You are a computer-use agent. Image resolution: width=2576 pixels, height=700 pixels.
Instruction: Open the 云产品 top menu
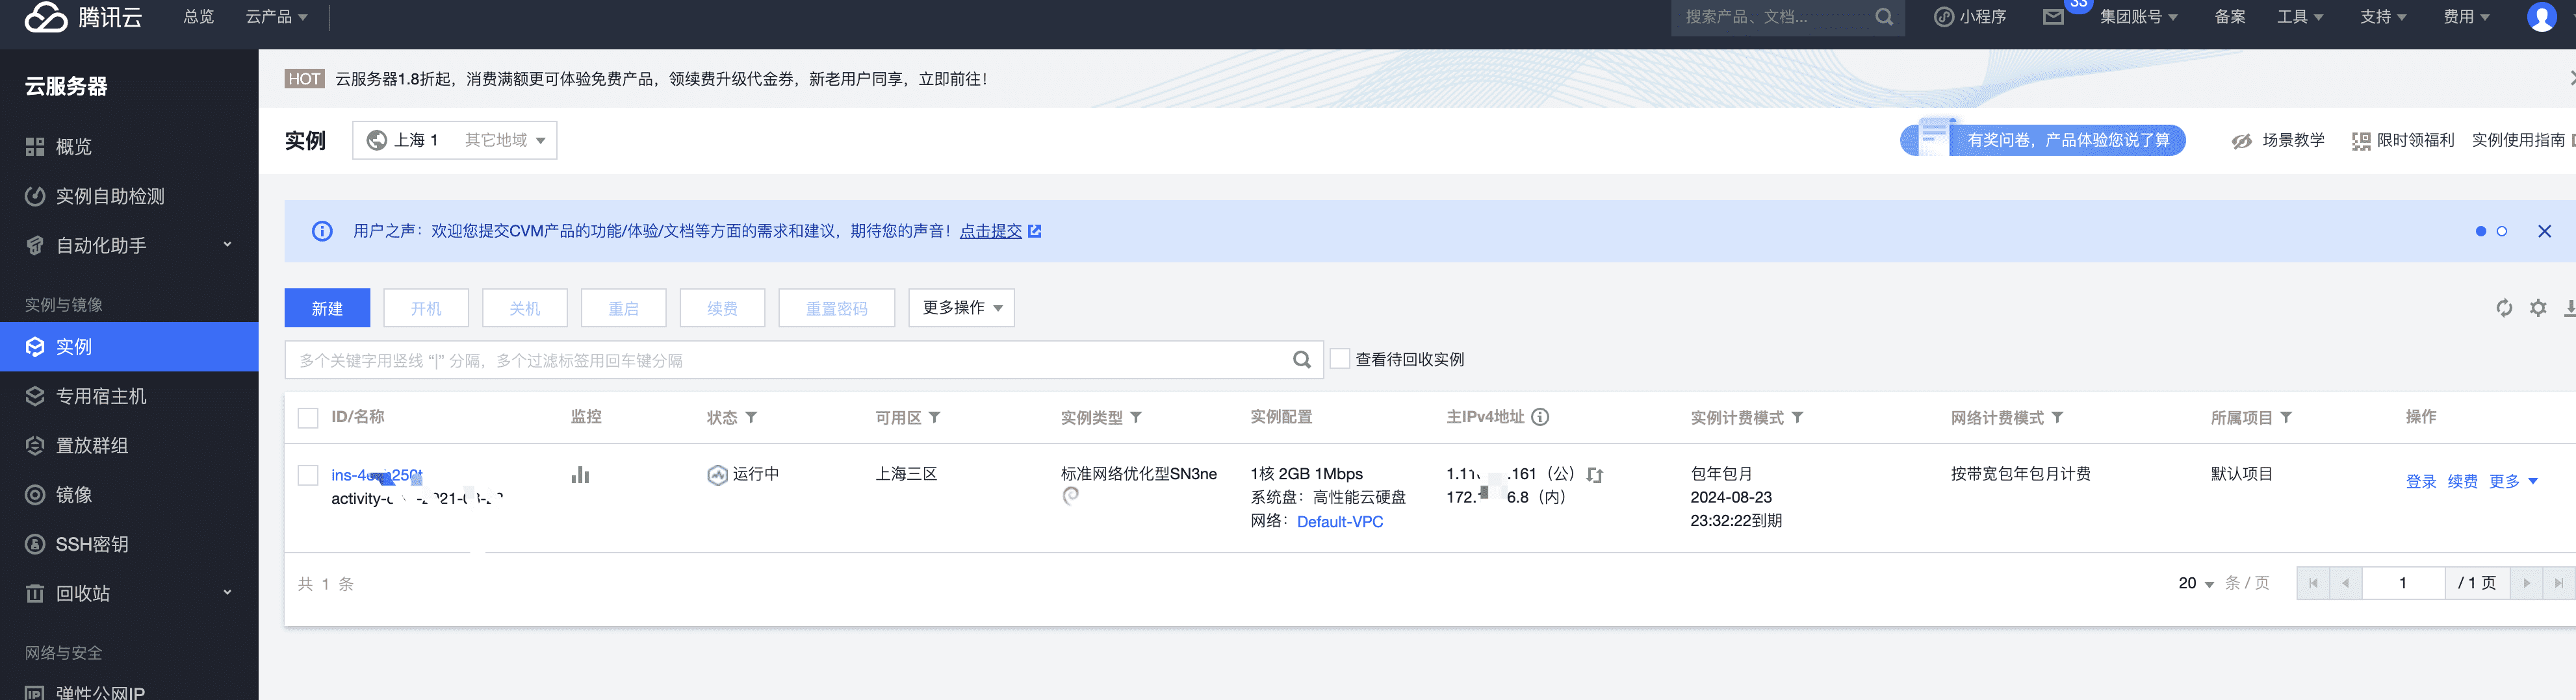[276, 17]
